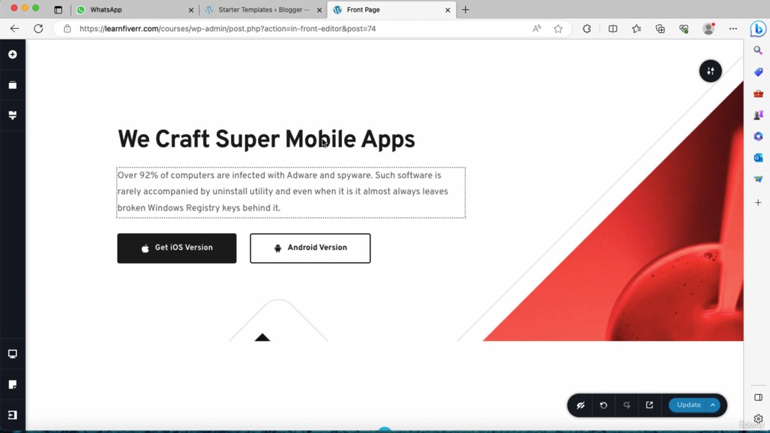Image resolution: width=770 pixels, height=433 pixels.
Task: Open split screen icon in browser toolbar
Action: (613, 28)
